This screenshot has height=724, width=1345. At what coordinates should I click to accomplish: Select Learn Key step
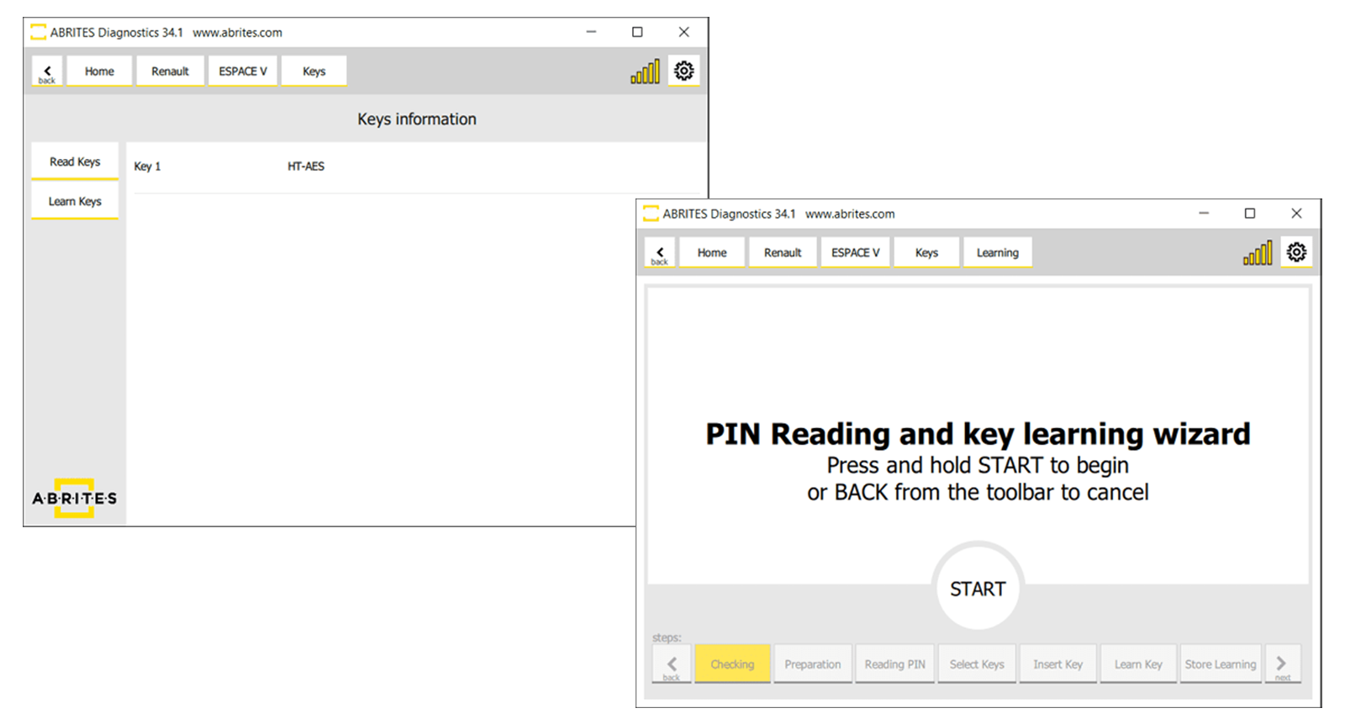coord(1139,664)
